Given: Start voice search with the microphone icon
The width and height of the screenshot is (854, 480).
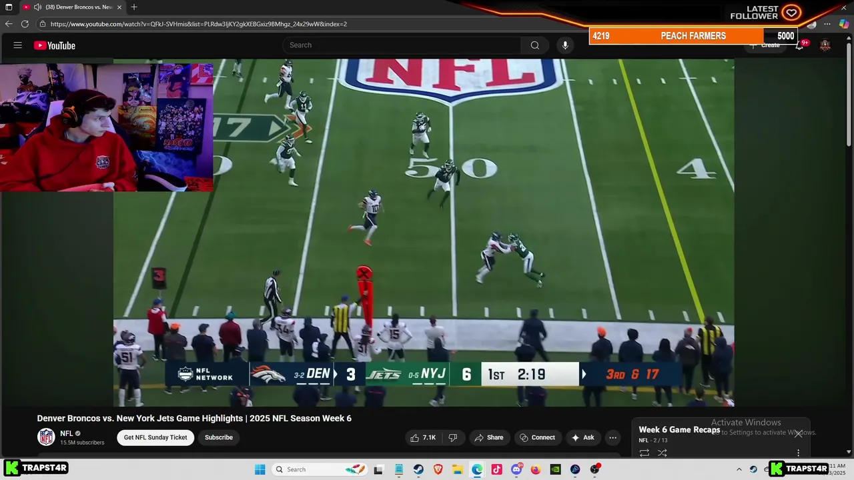Looking at the screenshot, I should [x=565, y=45].
